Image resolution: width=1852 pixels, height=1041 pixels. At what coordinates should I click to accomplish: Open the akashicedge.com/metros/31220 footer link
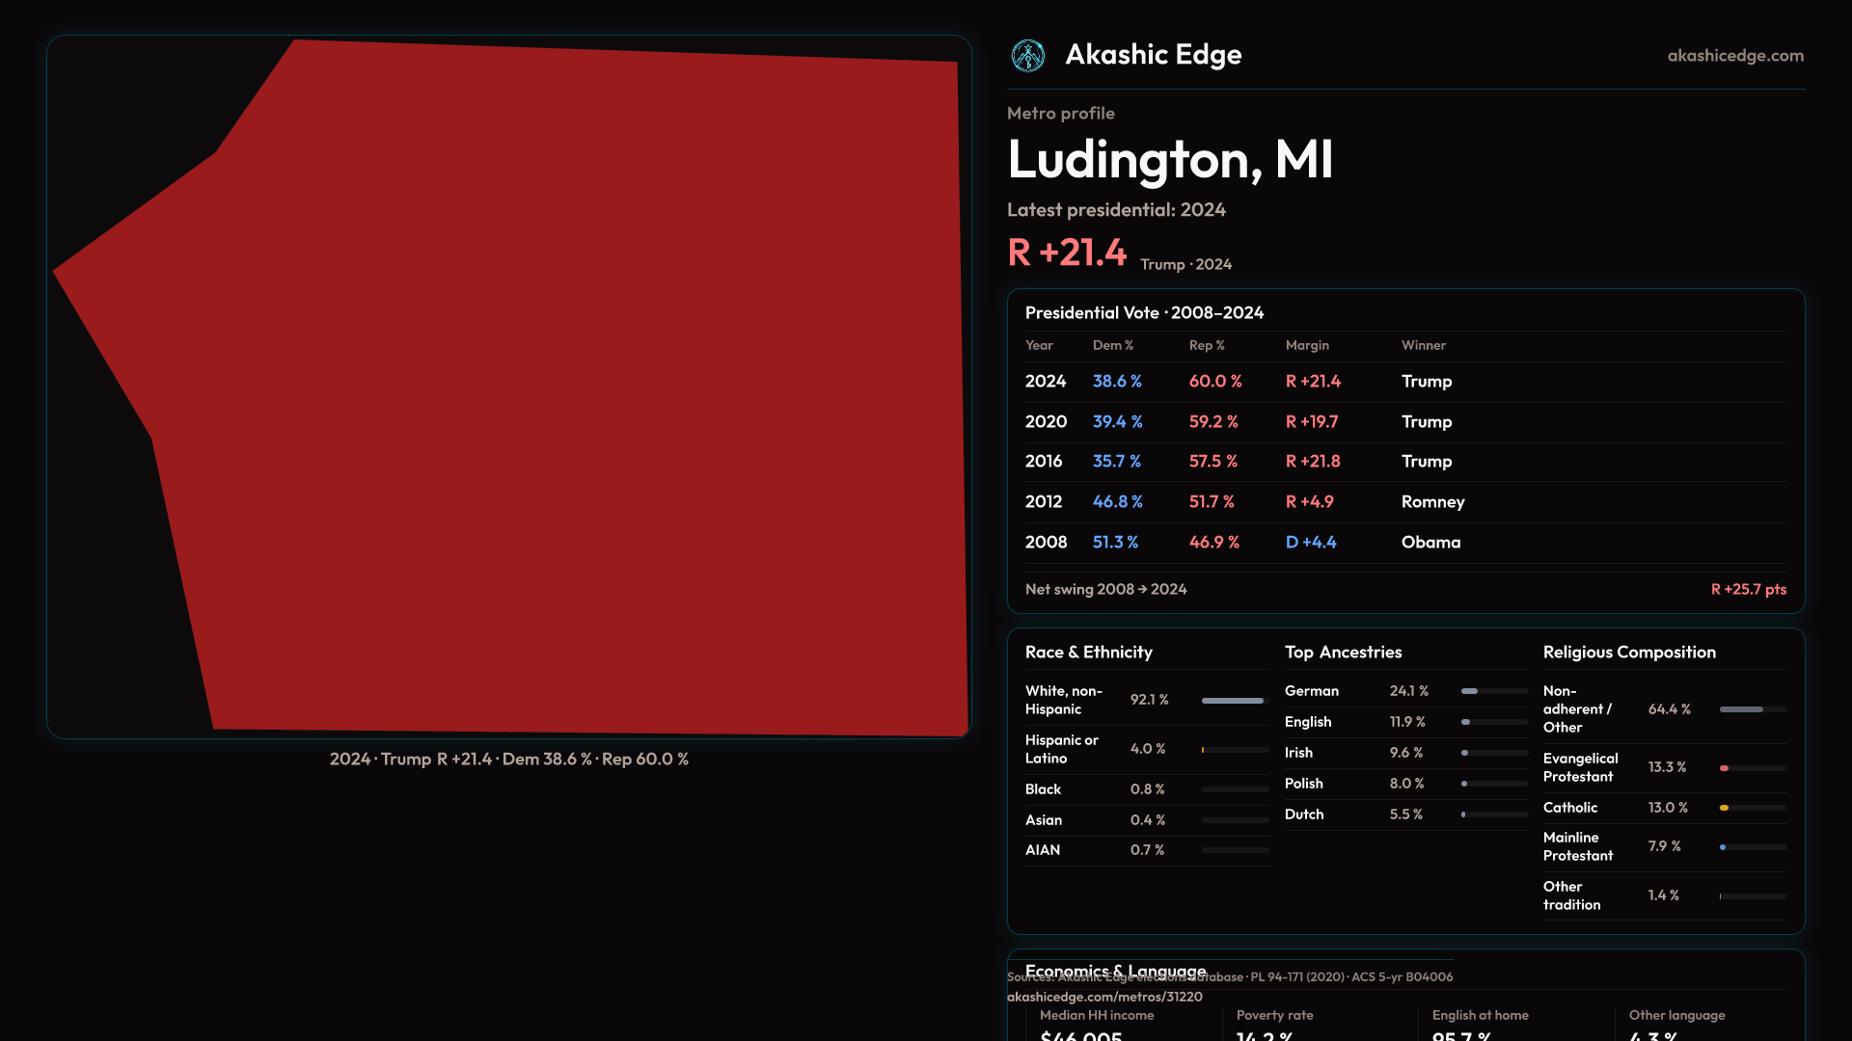tap(1103, 997)
